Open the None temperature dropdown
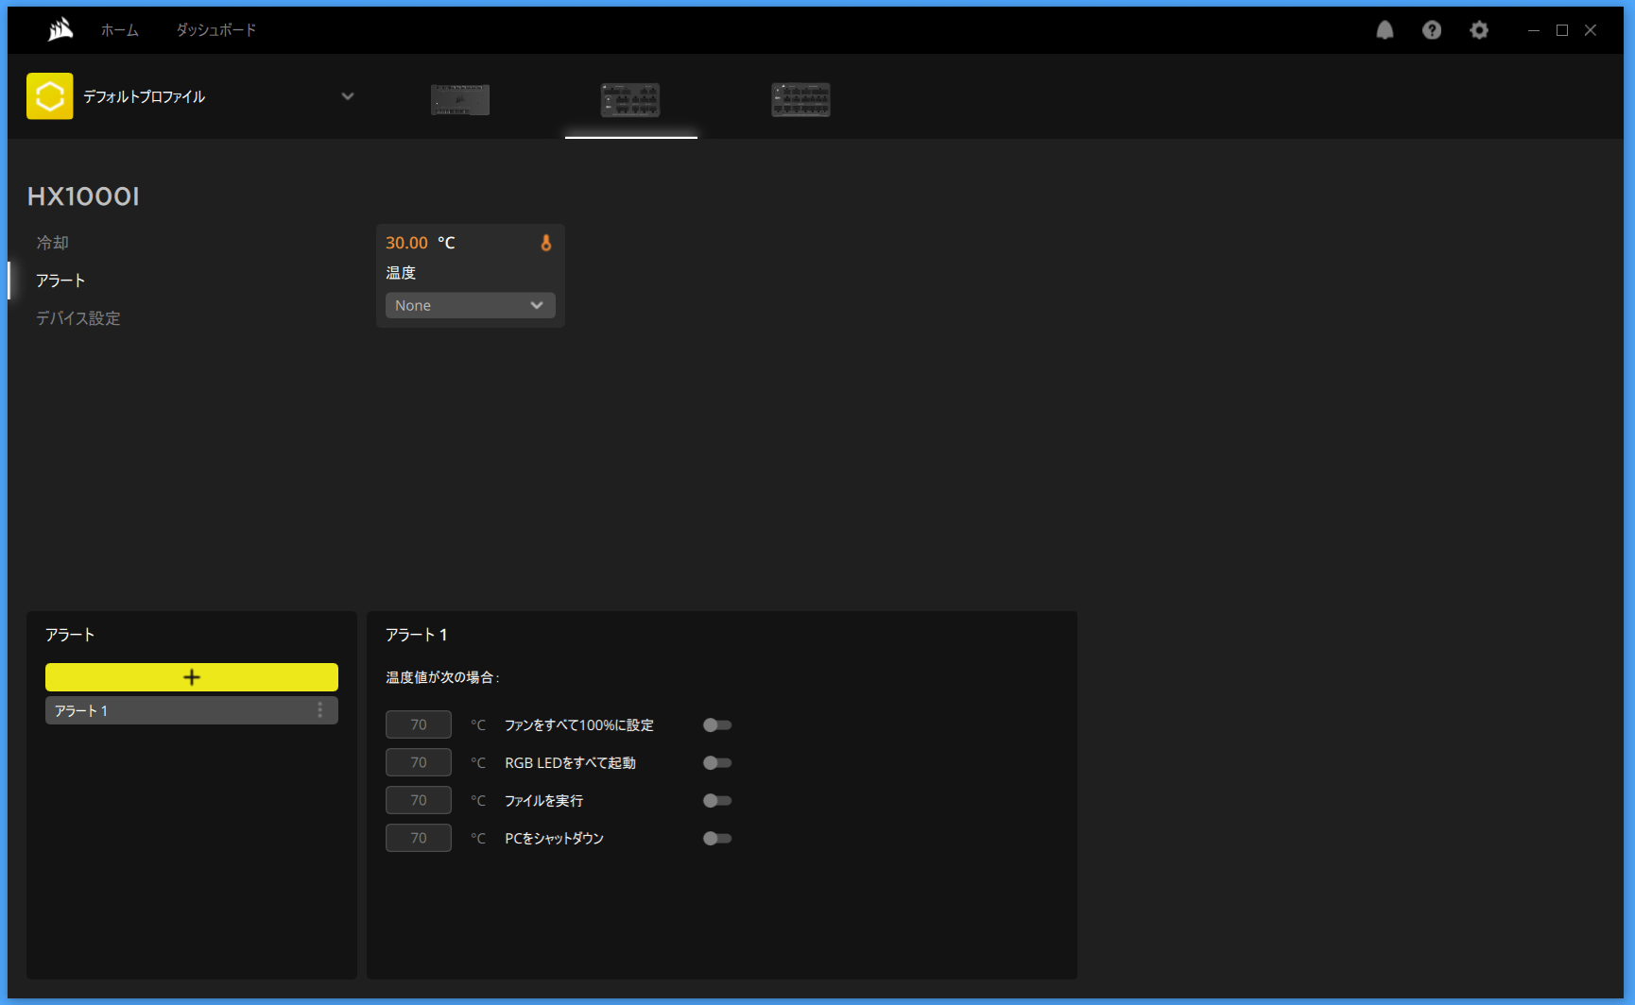The height and width of the screenshot is (1005, 1635). pyautogui.click(x=471, y=305)
